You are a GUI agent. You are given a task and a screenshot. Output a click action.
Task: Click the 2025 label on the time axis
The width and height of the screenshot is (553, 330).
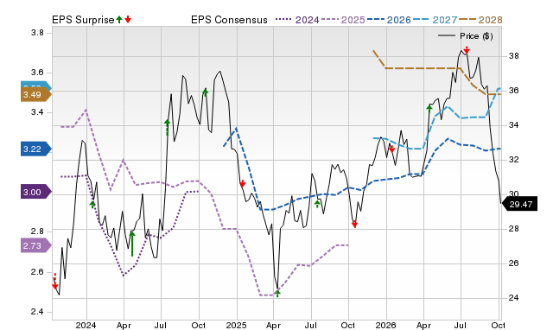pos(236,325)
